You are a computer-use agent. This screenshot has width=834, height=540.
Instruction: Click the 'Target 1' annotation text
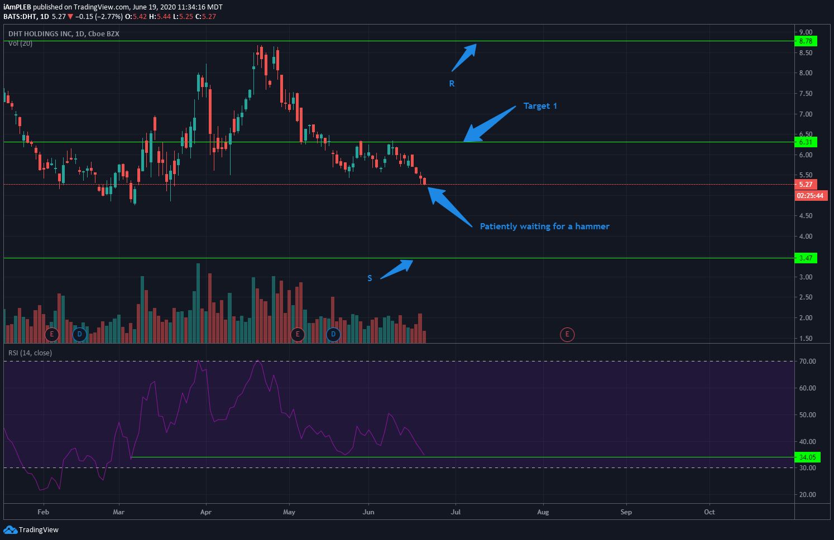click(x=540, y=106)
